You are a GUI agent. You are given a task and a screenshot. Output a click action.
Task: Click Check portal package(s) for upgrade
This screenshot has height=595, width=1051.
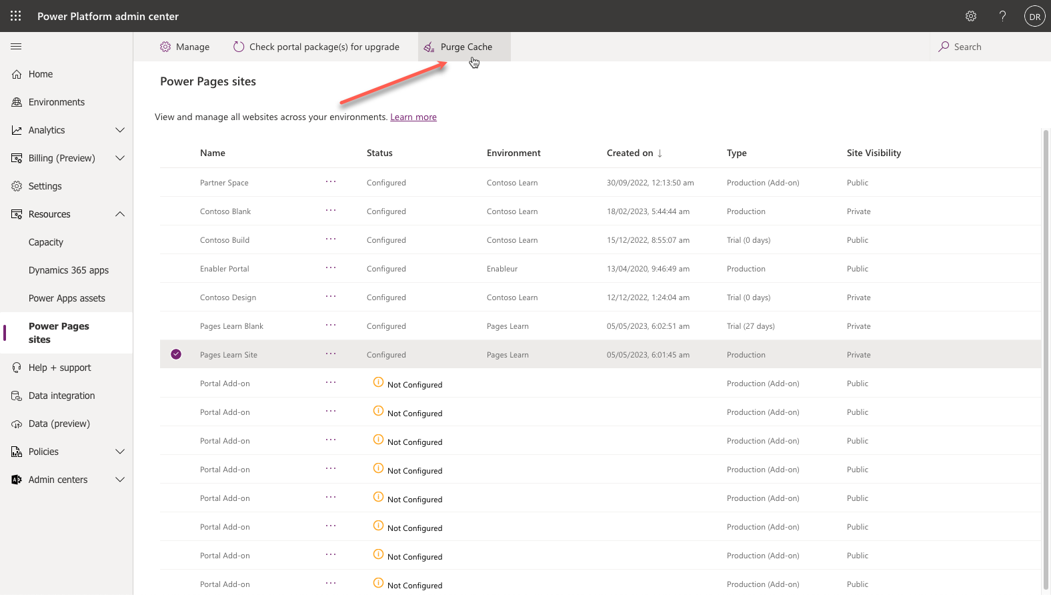[316, 47]
